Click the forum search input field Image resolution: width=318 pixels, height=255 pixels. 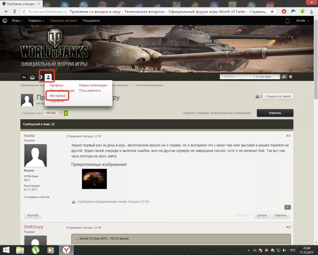237,77
